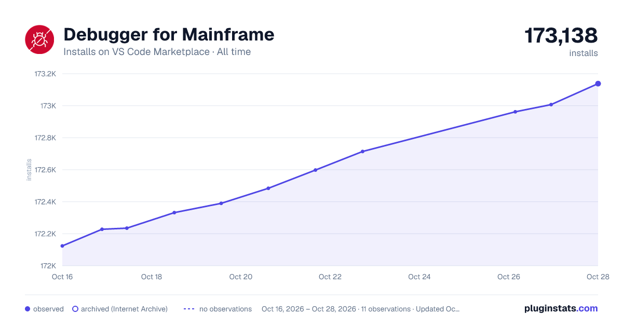Click the 'no observations' legend label
This screenshot has width=623, height=327.
coord(225,309)
